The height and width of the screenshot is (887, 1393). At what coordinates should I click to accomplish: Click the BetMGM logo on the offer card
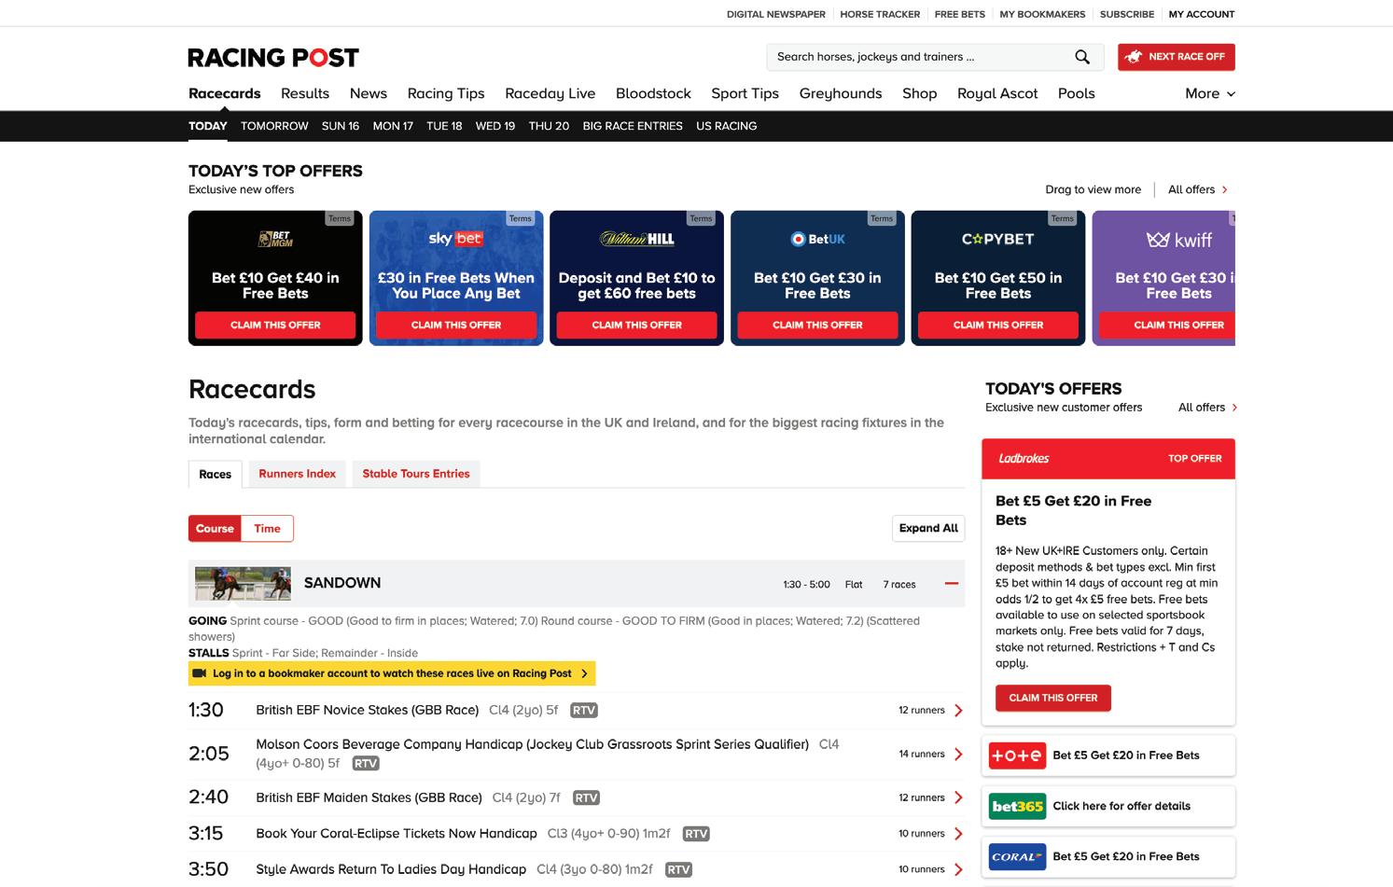[x=275, y=239]
